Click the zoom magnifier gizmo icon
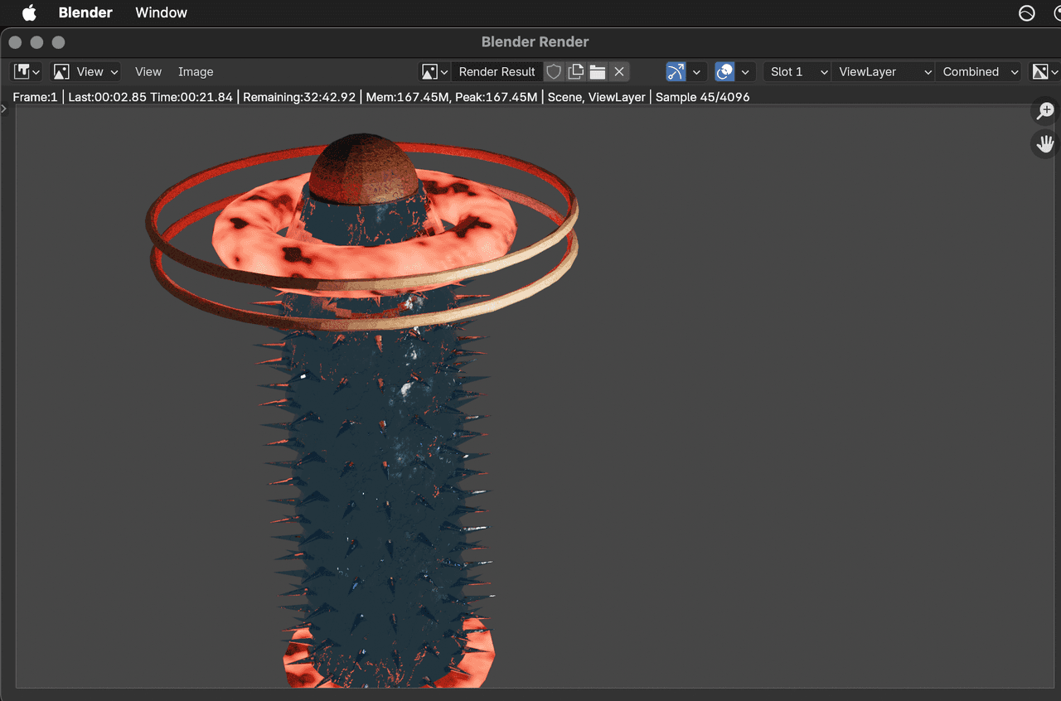1061x701 pixels. [x=1044, y=110]
